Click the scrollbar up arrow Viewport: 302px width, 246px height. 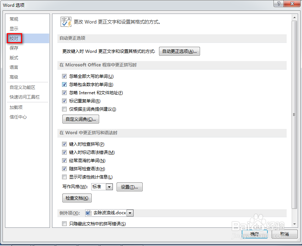[294, 17]
